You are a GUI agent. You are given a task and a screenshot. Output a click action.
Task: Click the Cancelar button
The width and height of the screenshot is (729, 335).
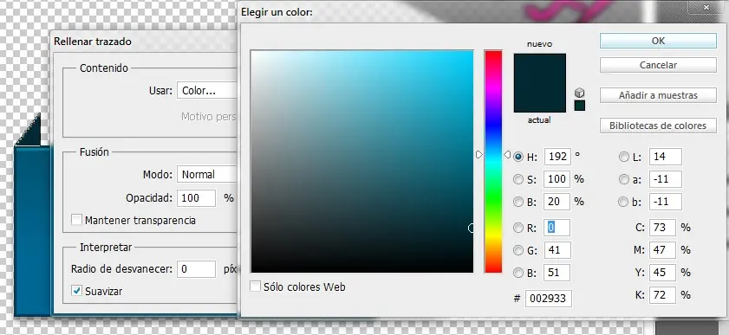[x=658, y=65]
